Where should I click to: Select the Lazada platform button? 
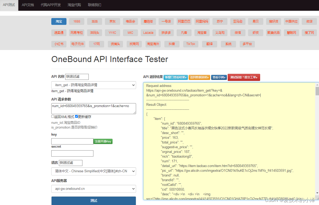[x=148, y=33]
